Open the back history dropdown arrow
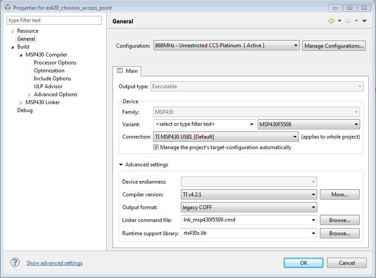The width and height of the screenshot is (376, 278). (339, 21)
